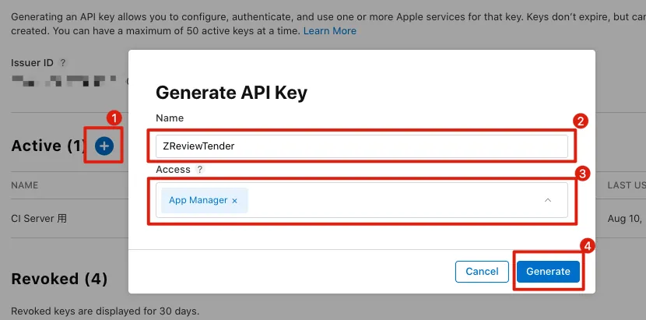The image size is (646, 320).
Task: Click the Revoked (4) section heading
Action: coord(59,279)
